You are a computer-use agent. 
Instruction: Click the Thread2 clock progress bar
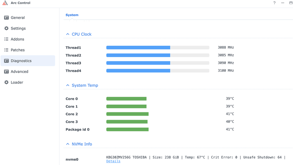158,55
